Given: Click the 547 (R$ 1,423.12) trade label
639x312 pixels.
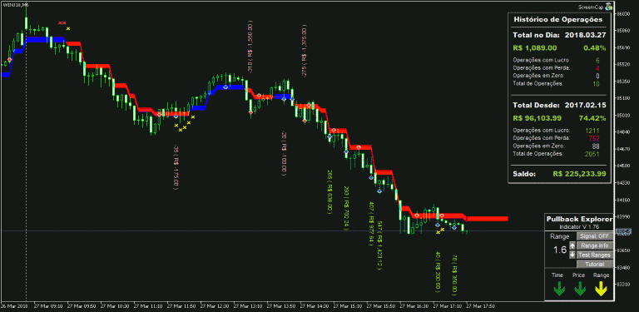Looking at the screenshot, I should click(x=379, y=245).
